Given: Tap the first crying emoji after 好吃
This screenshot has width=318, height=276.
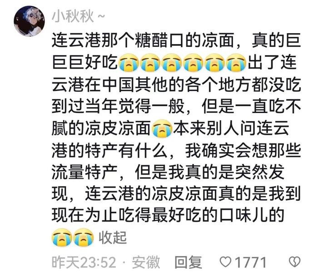Looking at the screenshot, I should tap(129, 63).
